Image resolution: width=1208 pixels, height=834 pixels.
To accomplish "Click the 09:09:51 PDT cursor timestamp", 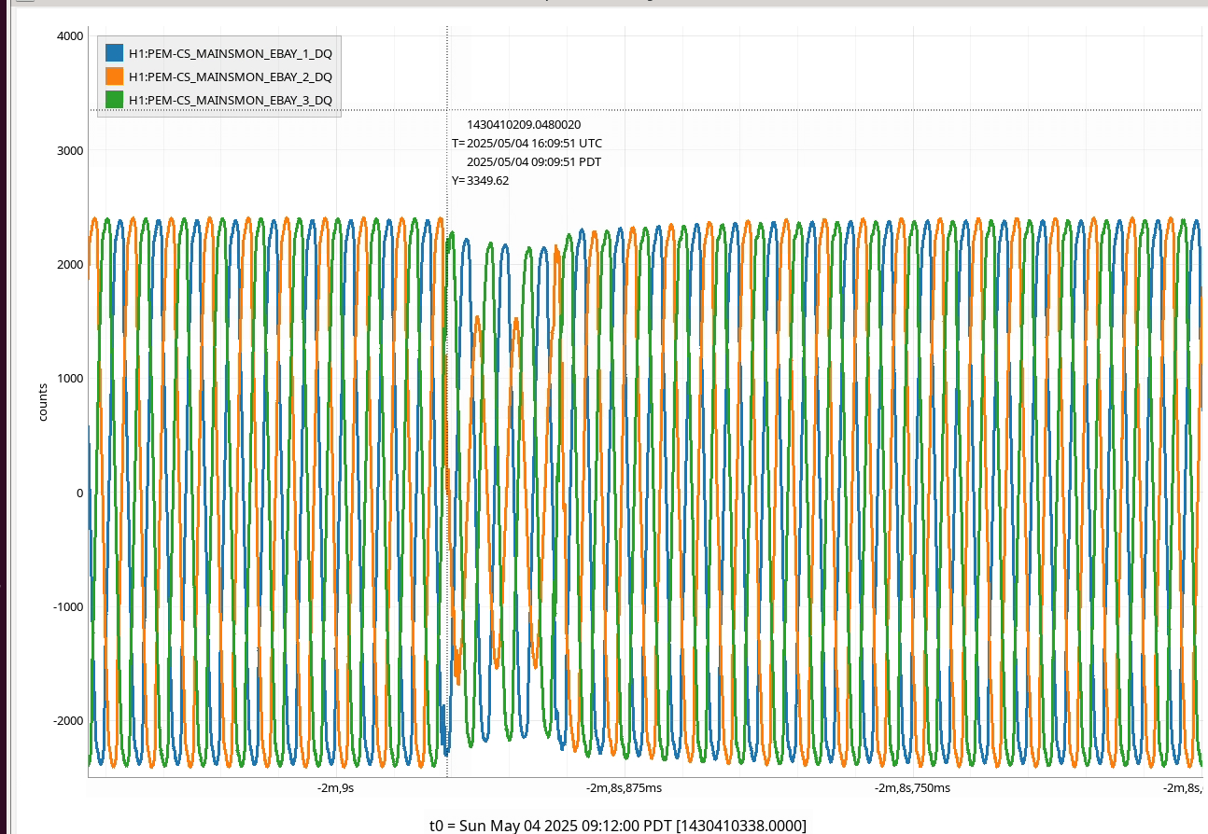I will [x=534, y=161].
